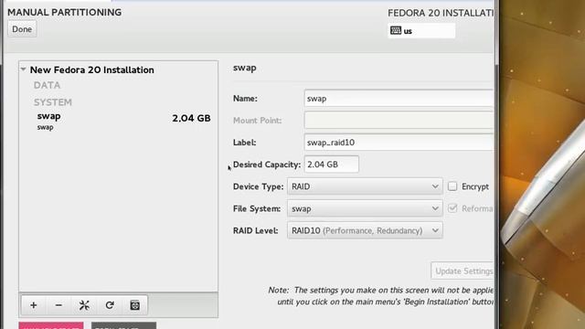Click the swap heading above the form

[245, 69]
